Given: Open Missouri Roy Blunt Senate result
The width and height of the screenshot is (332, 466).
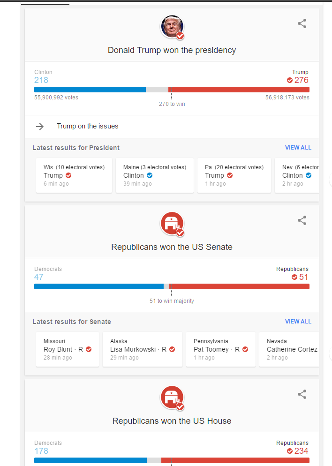Looking at the screenshot, I should [x=68, y=349].
